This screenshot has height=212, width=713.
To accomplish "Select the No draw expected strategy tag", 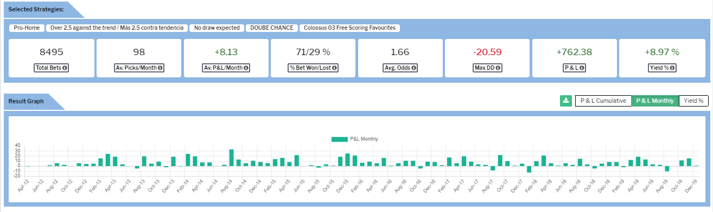I will [x=217, y=28].
